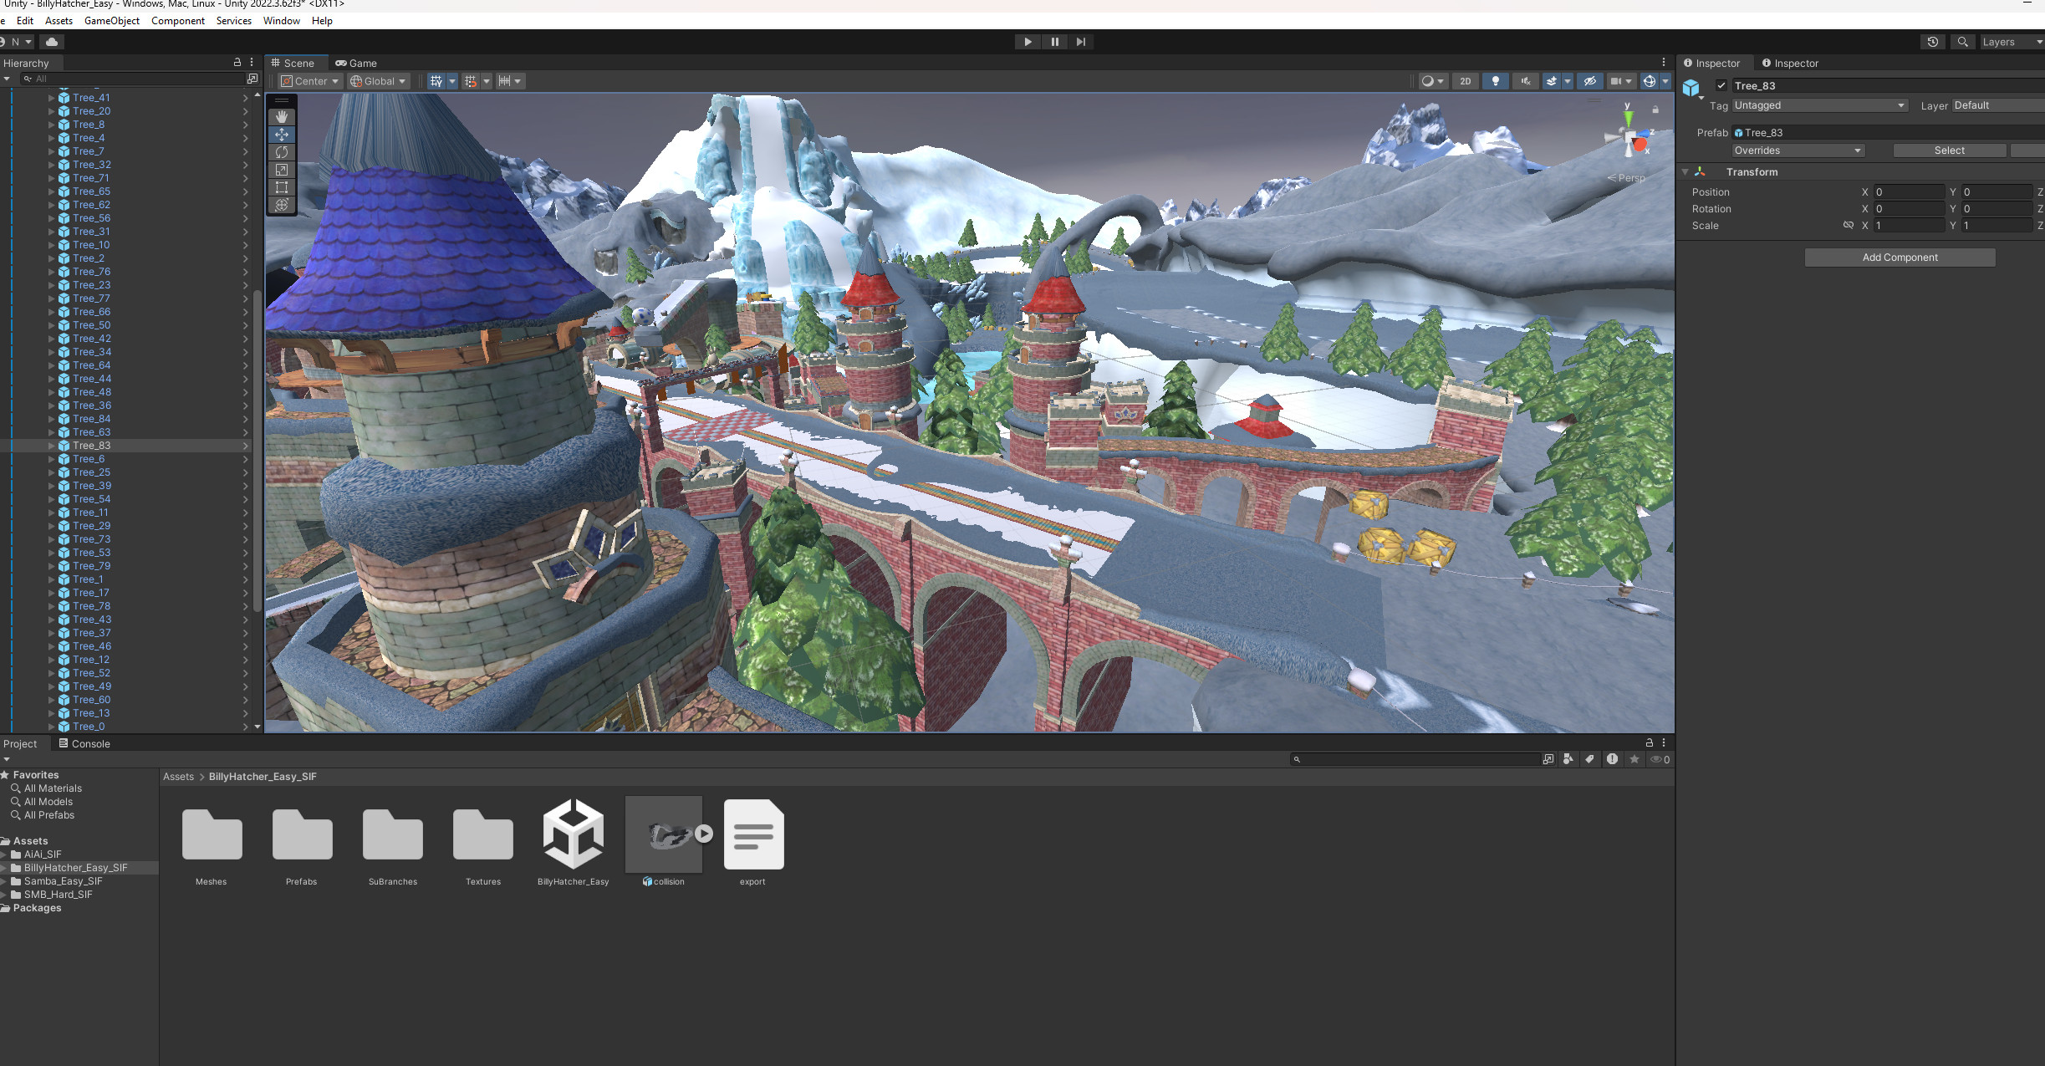Disable scene view lighting
Screen dimensions: 2045x1066
click(1495, 80)
